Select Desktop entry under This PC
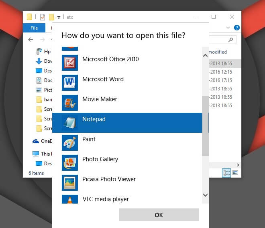The image size is (265, 228). pos(44,164)
